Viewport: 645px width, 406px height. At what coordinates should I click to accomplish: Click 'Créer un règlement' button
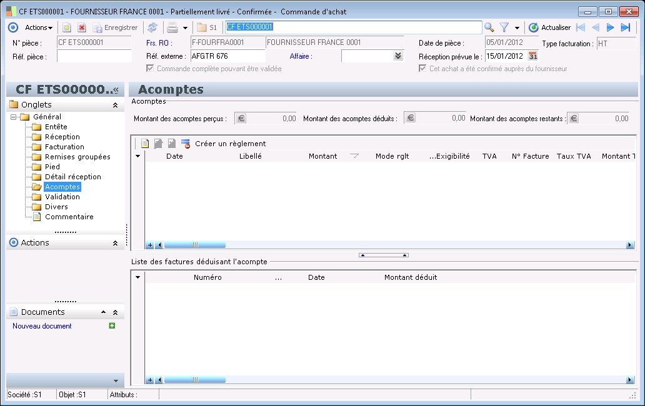pyautogui.click(x=230, y=144)
